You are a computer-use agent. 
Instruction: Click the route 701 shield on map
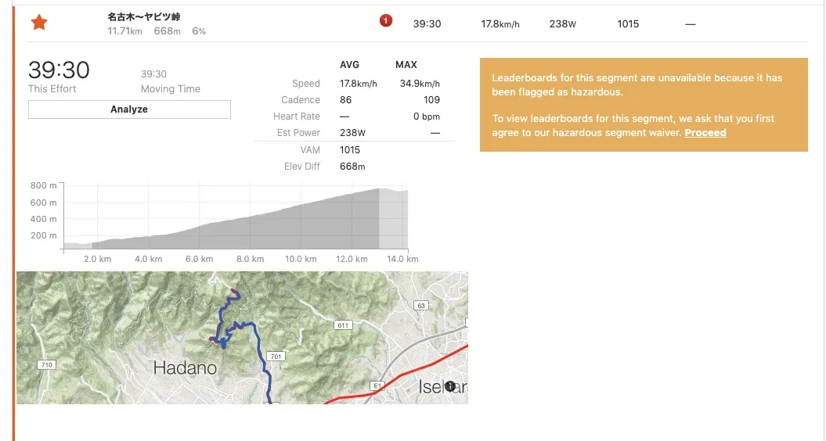coord(275,357)
